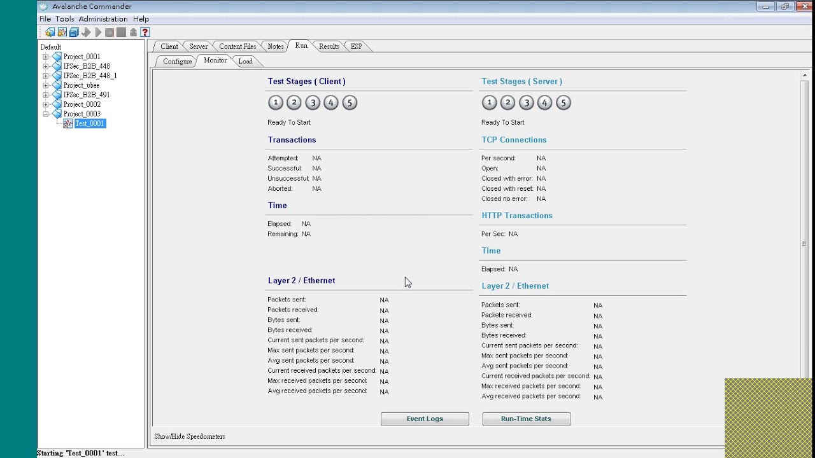815x458 pixels.
Task: Restore down the Avalanche Commander window
Action: [x=784, y=6]
